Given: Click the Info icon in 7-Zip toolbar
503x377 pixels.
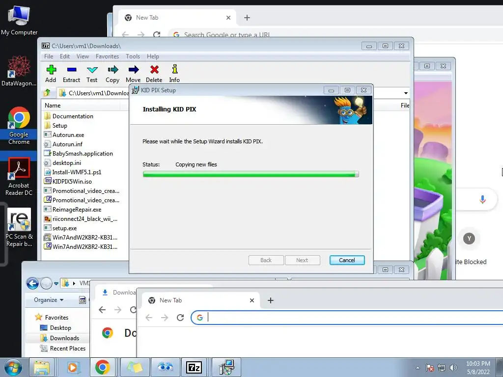Looking at the screenshot, I should 174,69.
